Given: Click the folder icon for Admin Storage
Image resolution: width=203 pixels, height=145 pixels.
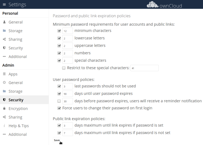Looking at the screenshot, I should (4, 91).
